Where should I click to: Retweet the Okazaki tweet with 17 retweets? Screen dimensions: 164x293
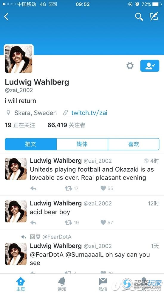click(72, 188)
